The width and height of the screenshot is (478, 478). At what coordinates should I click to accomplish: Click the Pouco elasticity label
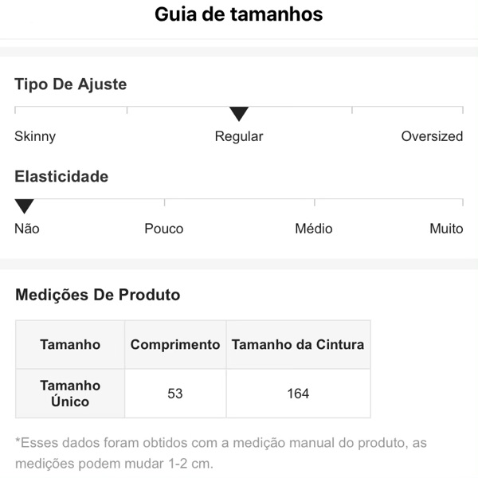pos(164,229)
